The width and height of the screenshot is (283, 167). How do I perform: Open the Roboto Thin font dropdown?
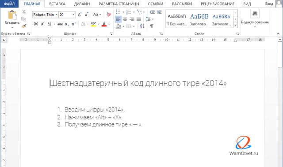click(56, 15)
